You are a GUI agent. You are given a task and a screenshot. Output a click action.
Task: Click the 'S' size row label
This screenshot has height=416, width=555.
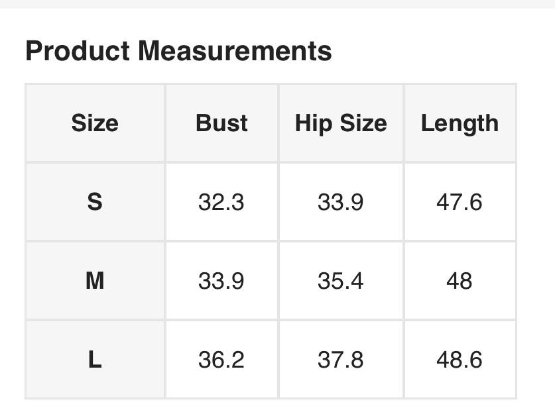click(x=95, y=202)
